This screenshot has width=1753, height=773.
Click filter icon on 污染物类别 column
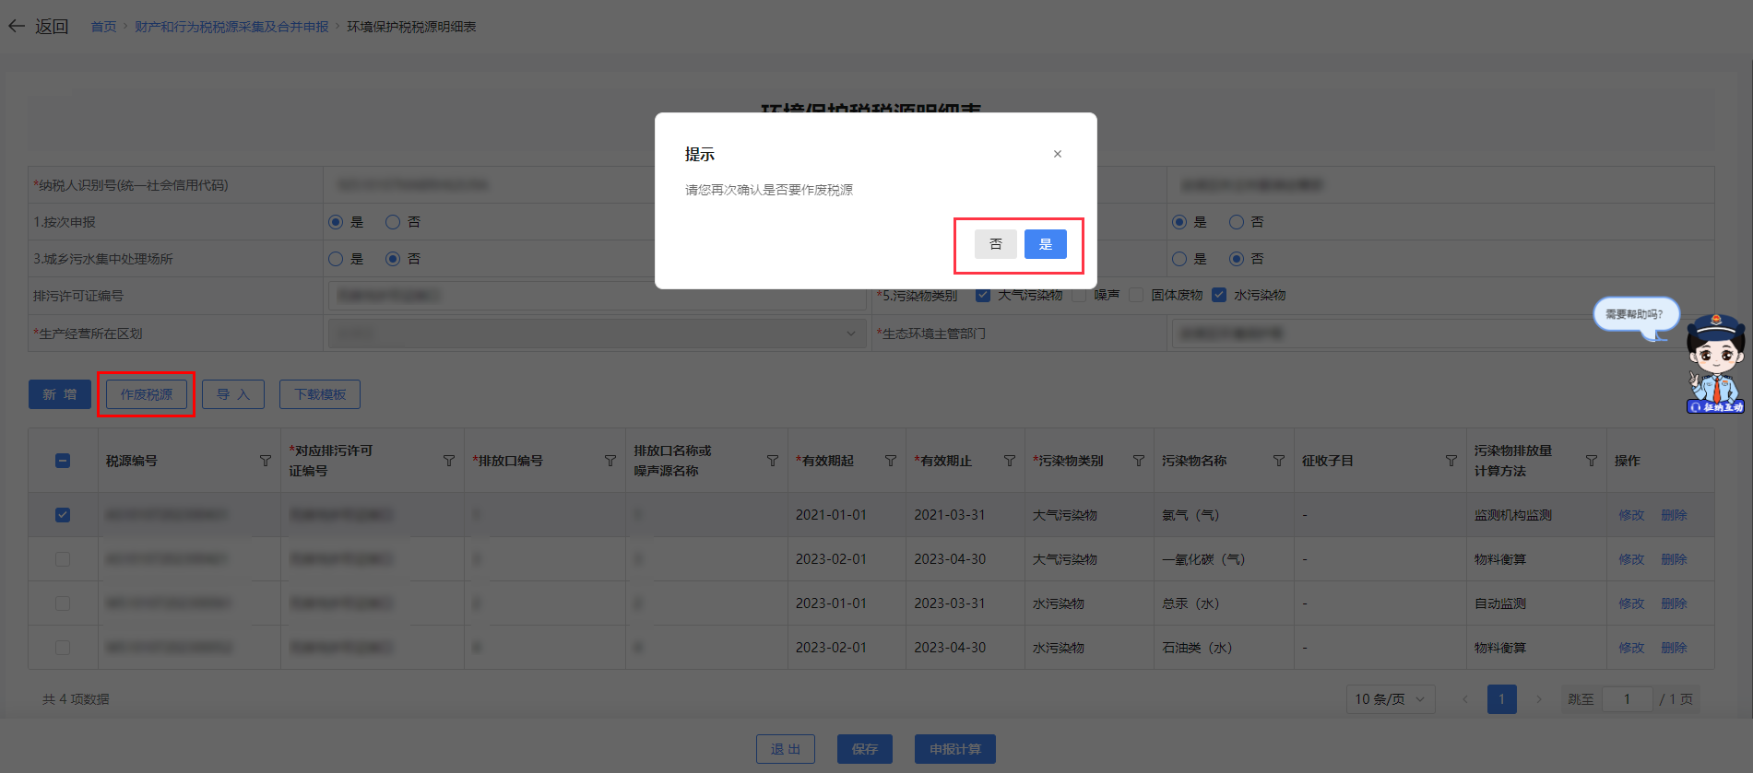click(1139, 461)
